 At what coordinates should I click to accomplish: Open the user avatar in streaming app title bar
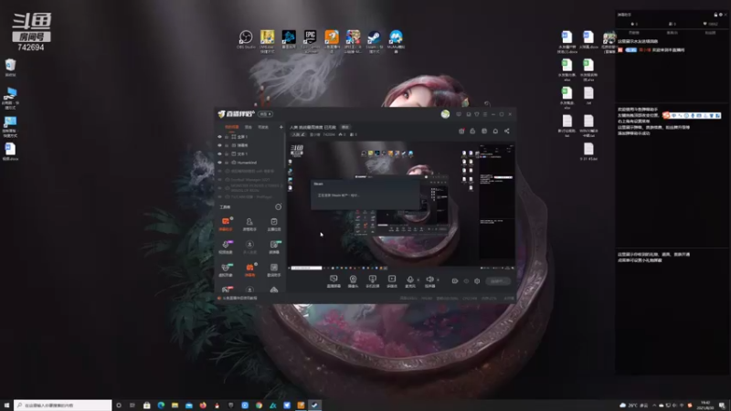tap(445, 114)
